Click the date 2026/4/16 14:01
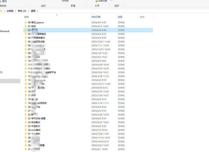209x152 pixels. pos(100,26)
